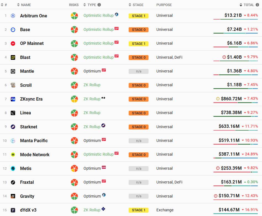The image size is (262, 216).
Task: Click the red warning icon beside Metis total
Action: pyautogui.click(x=218, y=168)
